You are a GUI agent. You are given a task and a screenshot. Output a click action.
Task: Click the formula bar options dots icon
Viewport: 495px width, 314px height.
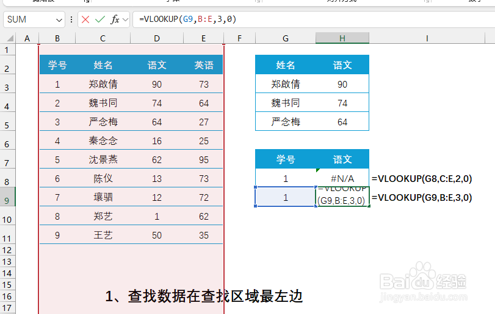[x=71, y=19]
